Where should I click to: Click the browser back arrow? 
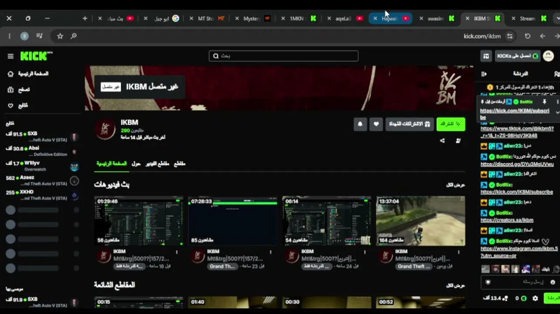[x=543, y=36]
